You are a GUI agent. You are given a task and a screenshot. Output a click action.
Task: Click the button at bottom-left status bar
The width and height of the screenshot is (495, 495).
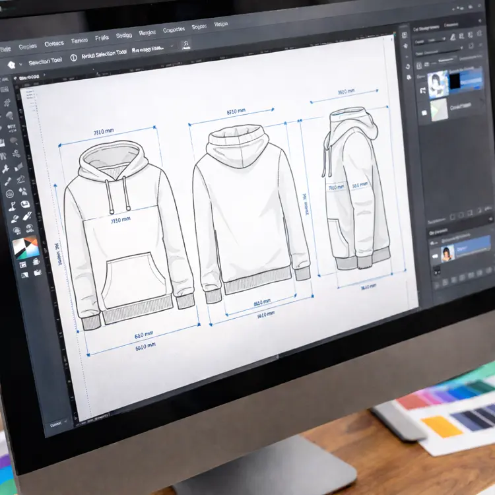tap(56, 423)
